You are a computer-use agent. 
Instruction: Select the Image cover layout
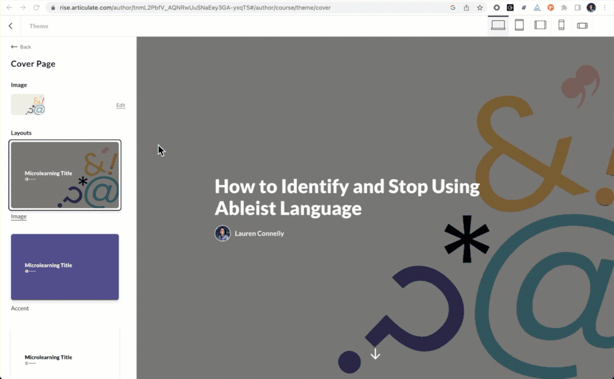(65, 175)
